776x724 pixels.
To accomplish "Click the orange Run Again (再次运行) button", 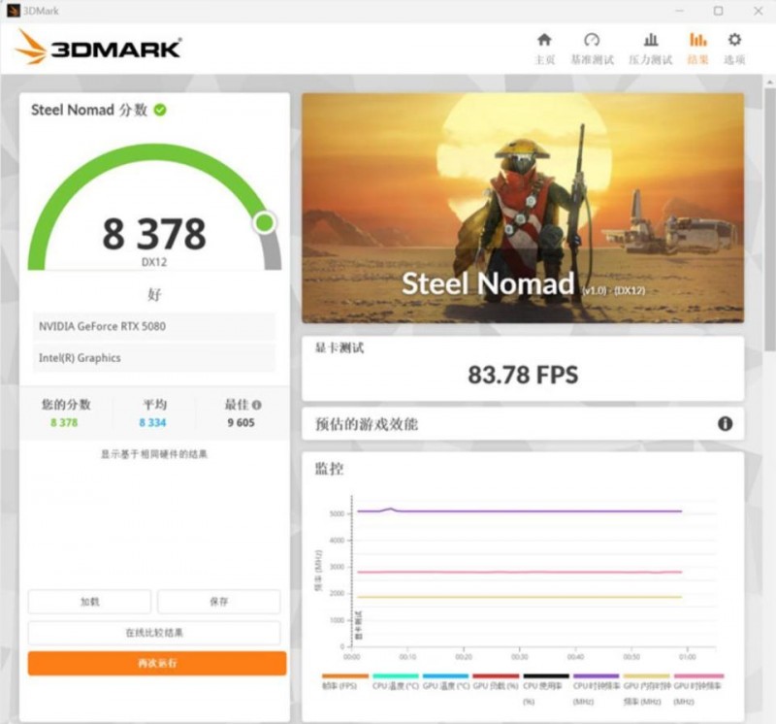I will [157, 663].
